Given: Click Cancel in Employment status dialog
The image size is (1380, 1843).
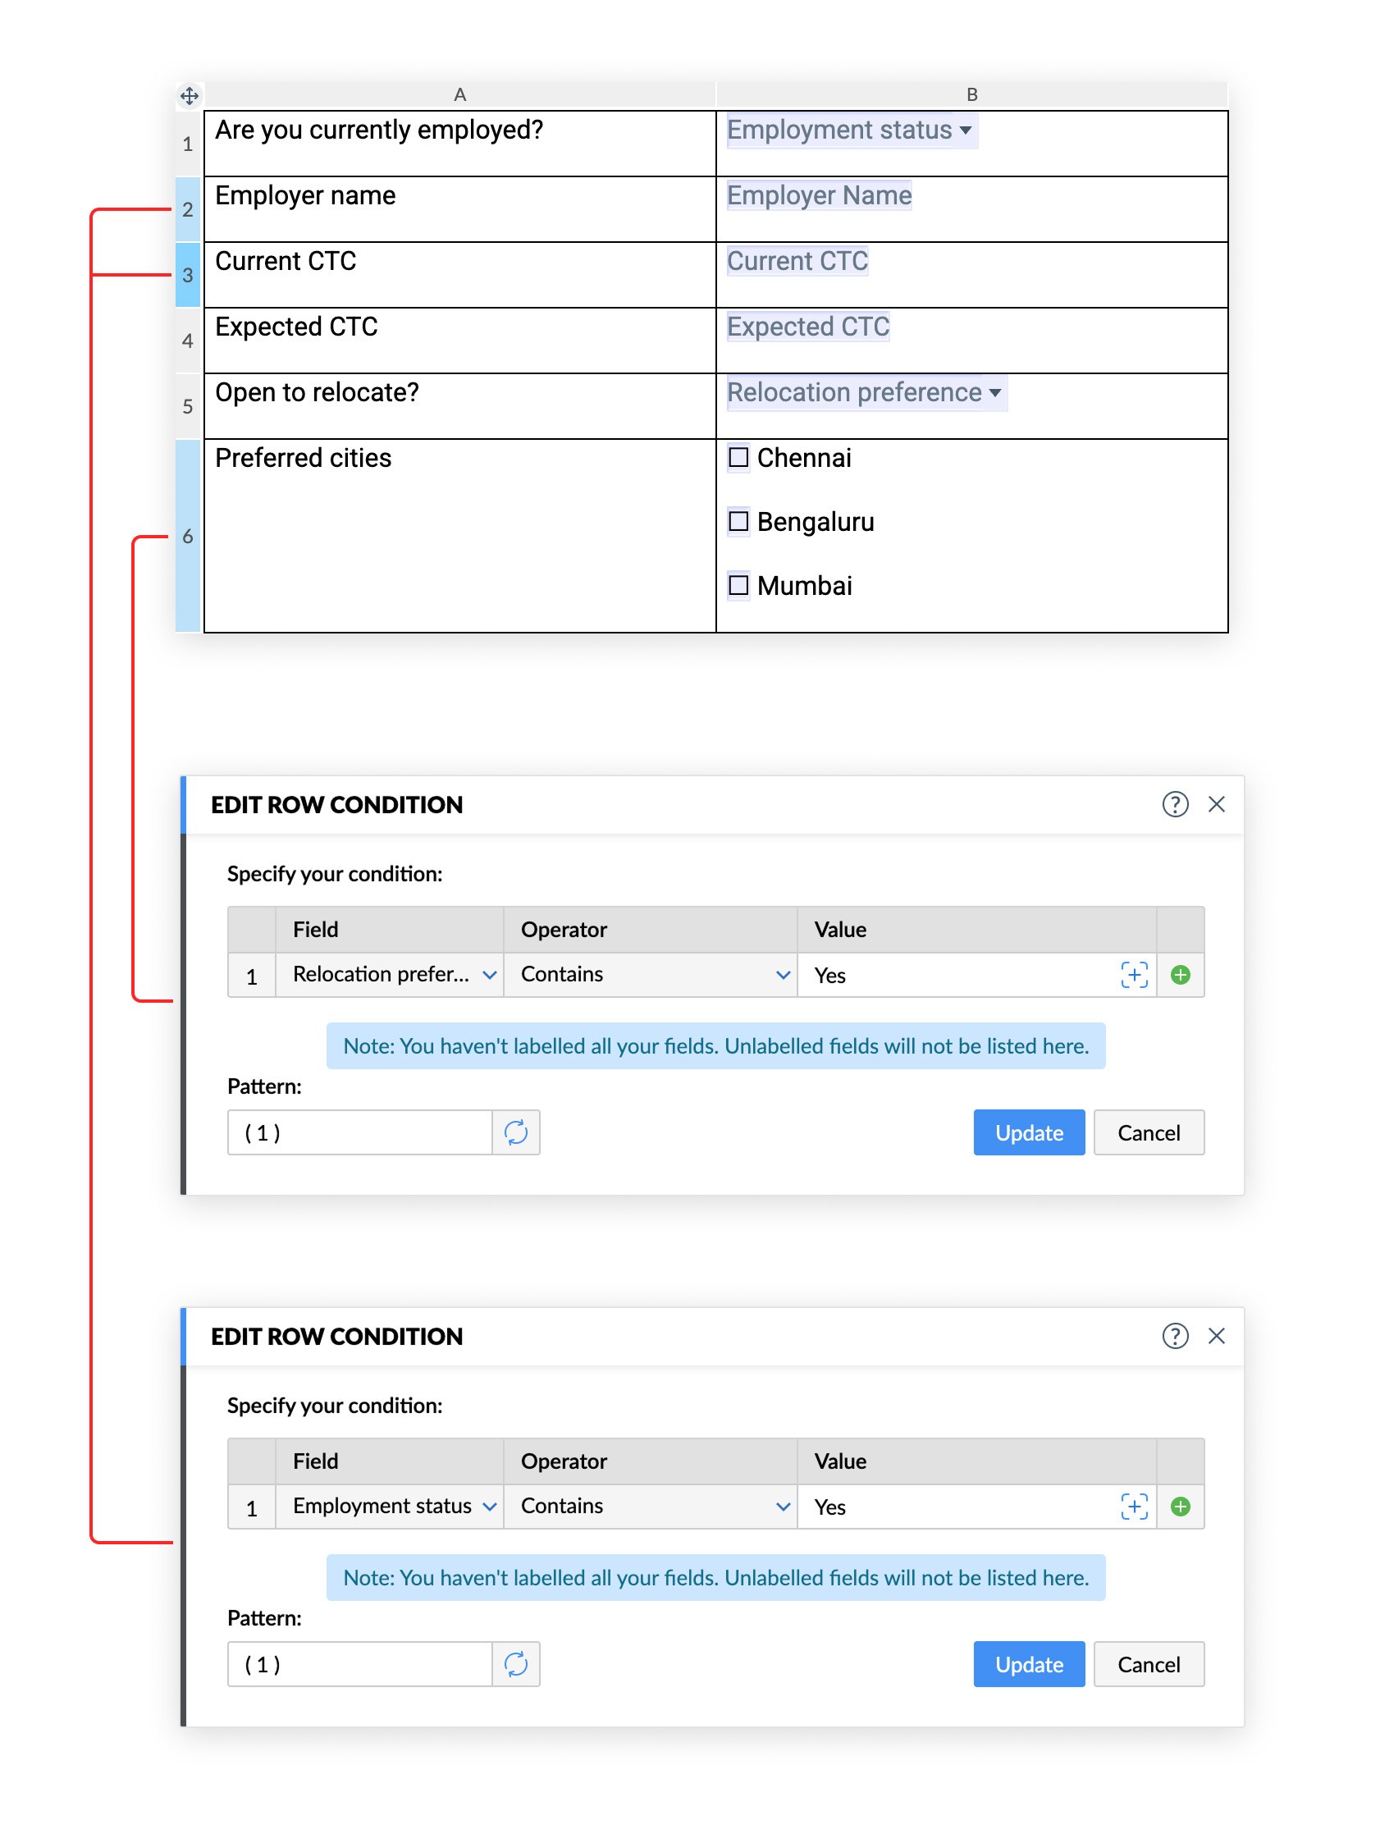Looking at the screenshot, I should [1148, 1664].
